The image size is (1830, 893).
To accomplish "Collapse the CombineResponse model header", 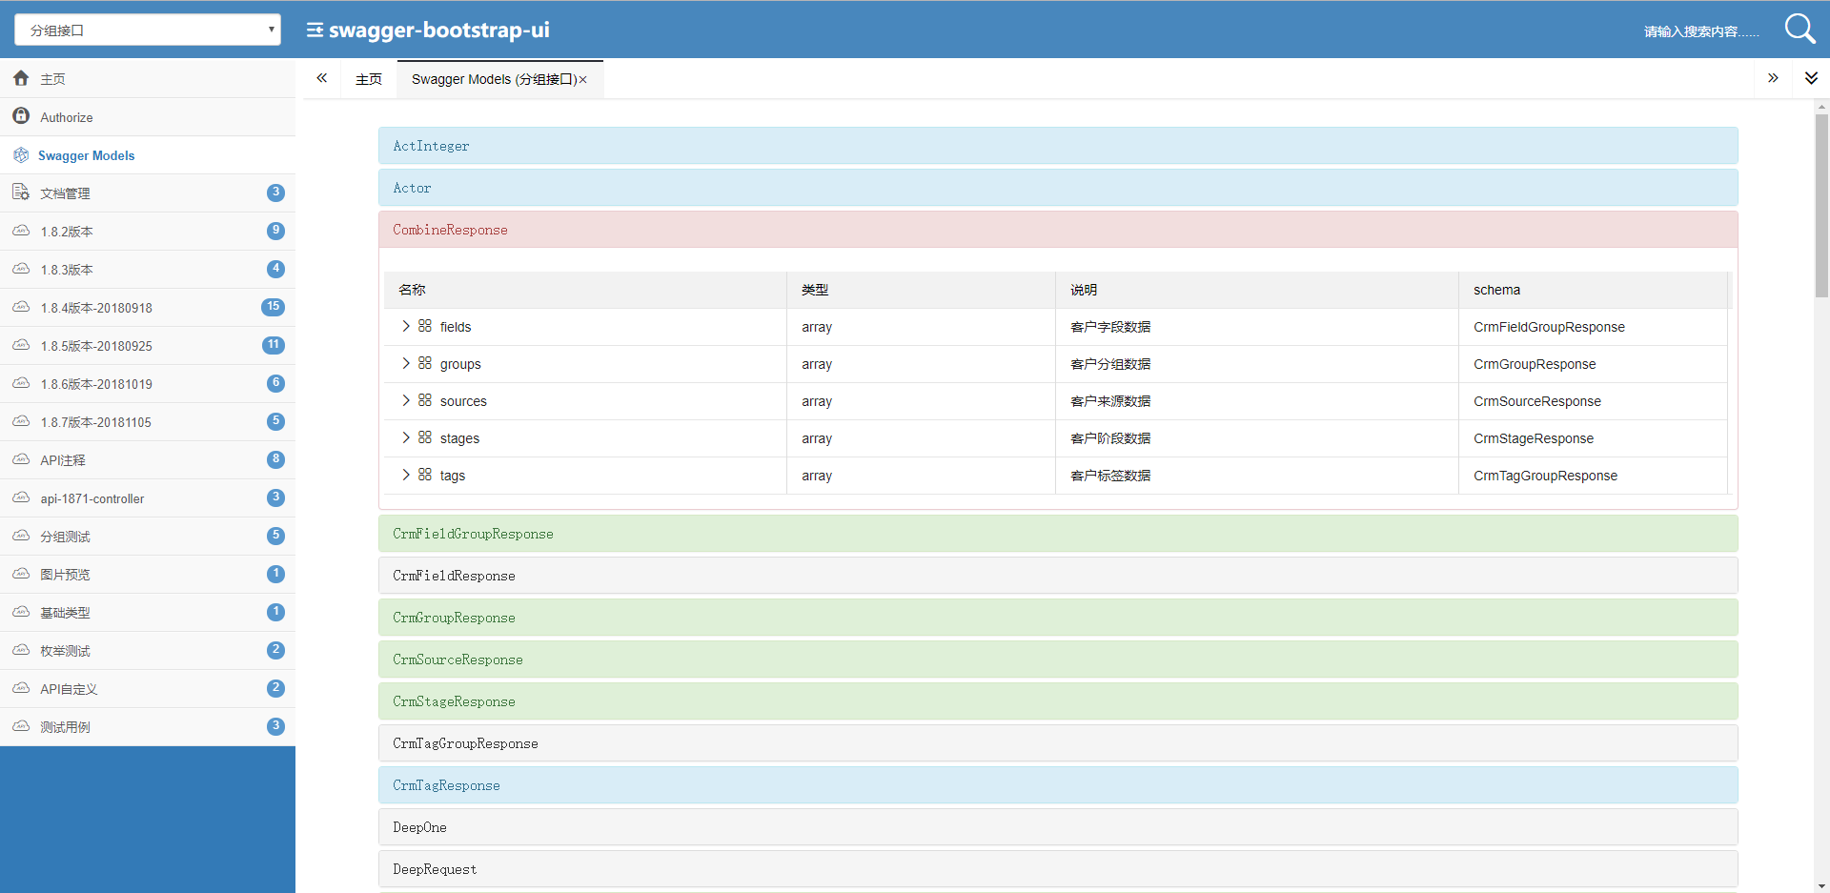I will [x=1057, y=230].
